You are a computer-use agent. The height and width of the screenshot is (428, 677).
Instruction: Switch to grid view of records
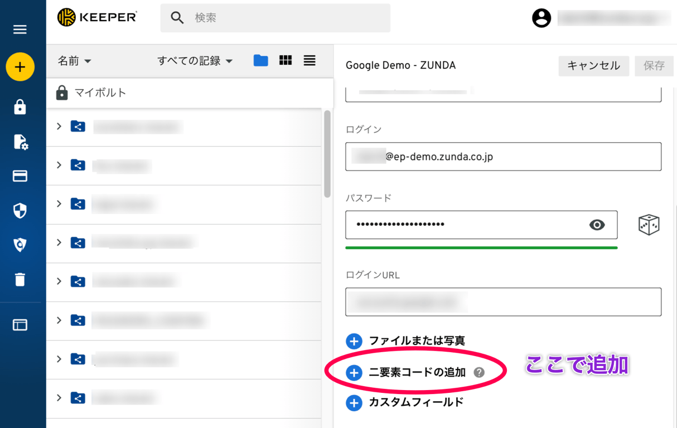point(285,60)
